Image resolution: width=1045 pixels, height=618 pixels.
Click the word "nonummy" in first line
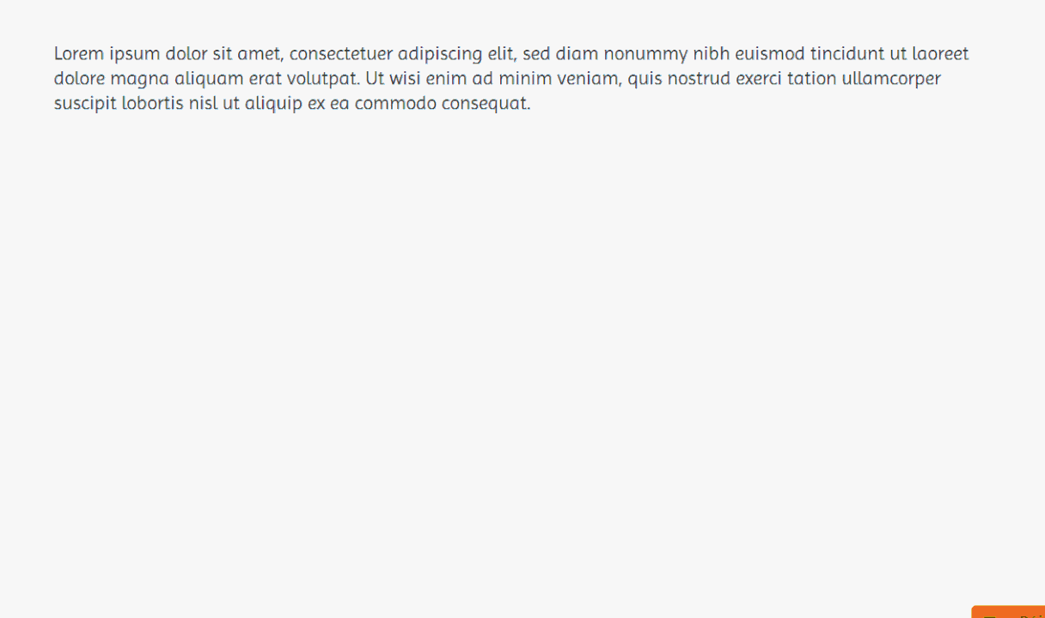pos(645,54)
